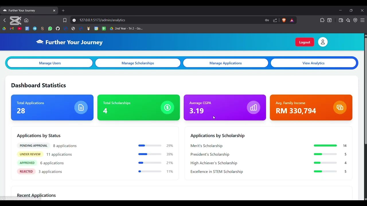Click the Total Applications 28 card
The width and height of the screenshot is (367, 206).
[52, 108]
